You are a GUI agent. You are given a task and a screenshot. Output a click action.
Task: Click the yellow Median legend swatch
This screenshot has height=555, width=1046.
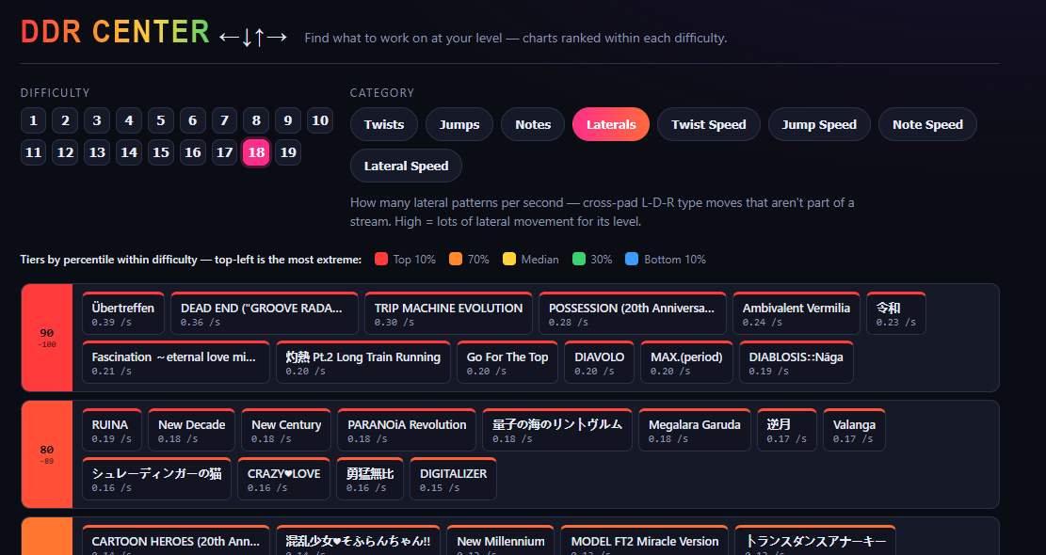pyautogui.click(x=509, y=260)
